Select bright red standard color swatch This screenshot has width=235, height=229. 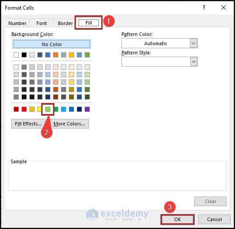[24, 109]
